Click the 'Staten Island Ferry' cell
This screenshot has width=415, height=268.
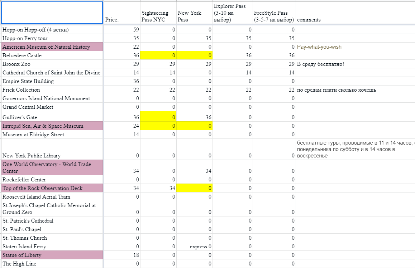(52, 247)
